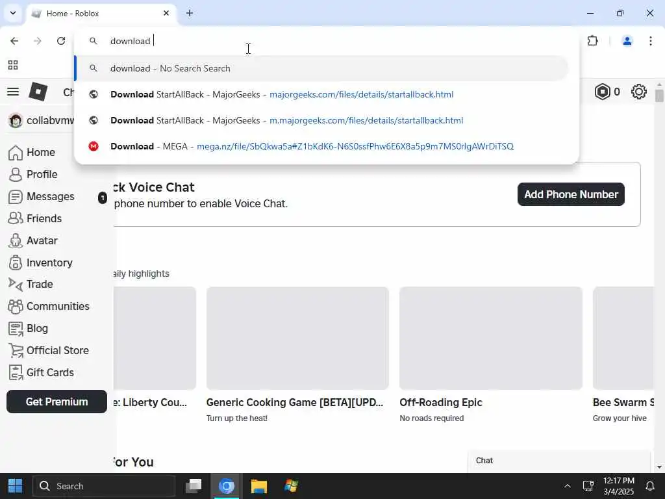Open the apps grid icon in bookmarks bar
Viewport: 665px width, 499px height.
click(x=13, y=65)
